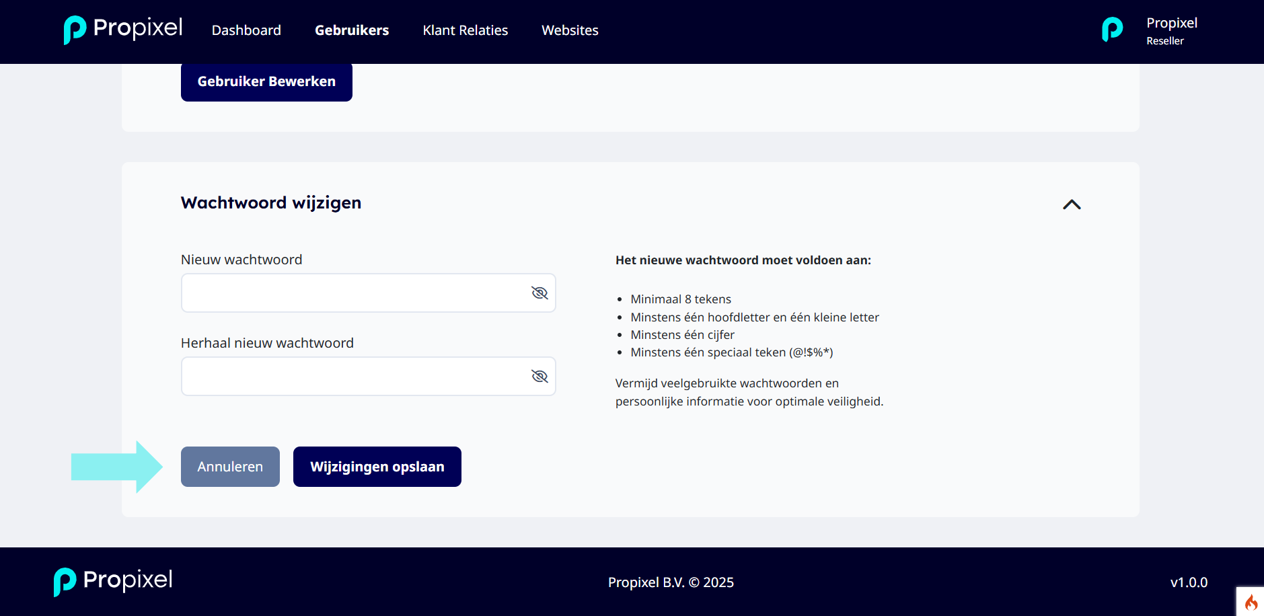
Task: Click the 'Minstens één speciaal teken' requirement
Action: (732, 352)
